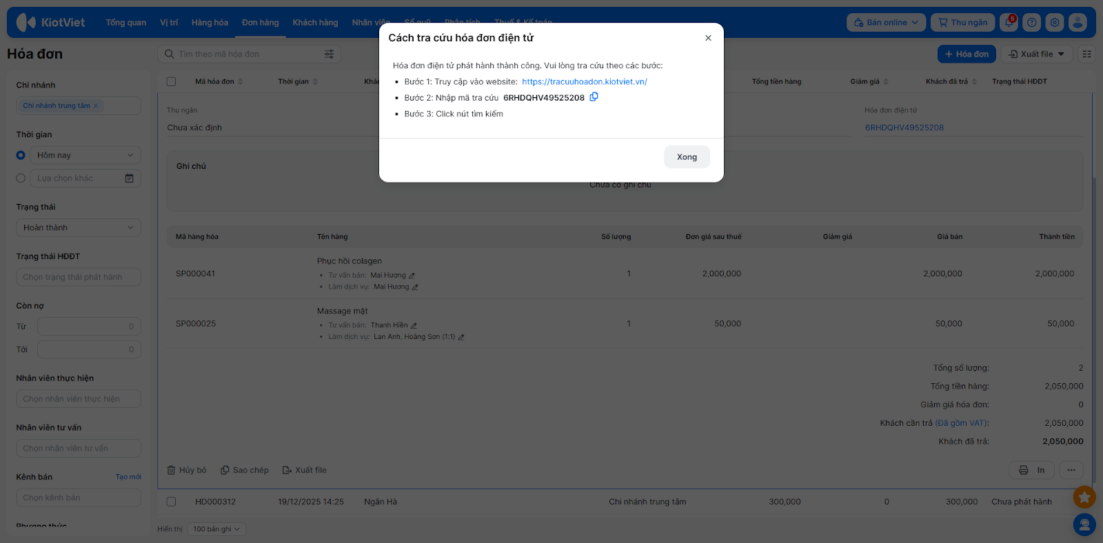This screenshot has width=1103, height=543.
Task: Click the search filter options icon
Action: 329,54
